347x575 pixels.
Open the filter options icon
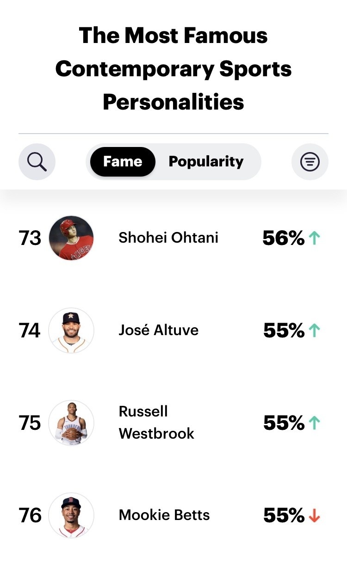310,162
